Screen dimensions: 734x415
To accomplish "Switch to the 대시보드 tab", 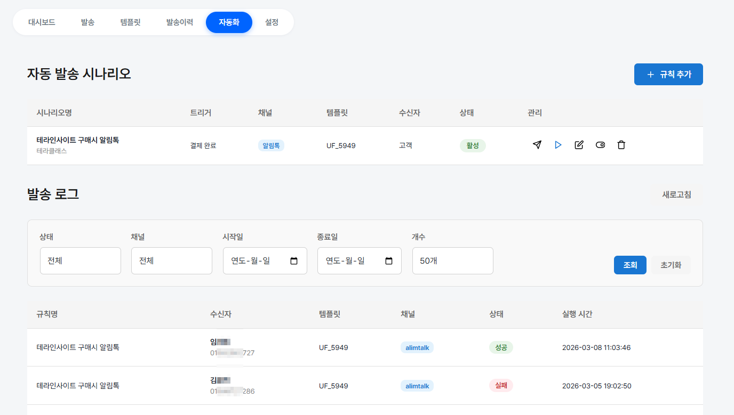I will click(x=42, y=22).
